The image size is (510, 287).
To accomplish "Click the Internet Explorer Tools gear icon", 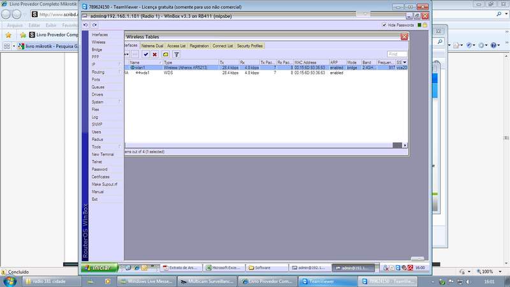I will [x=481, y=45].
